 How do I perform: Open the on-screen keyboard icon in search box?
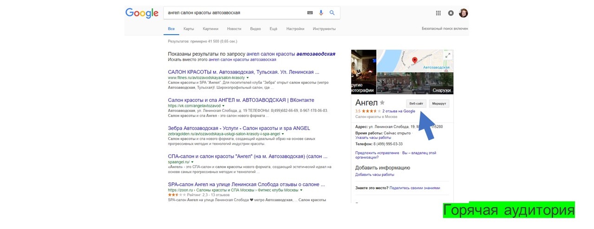[310, 13]
